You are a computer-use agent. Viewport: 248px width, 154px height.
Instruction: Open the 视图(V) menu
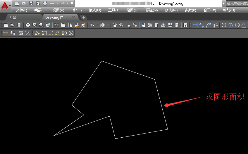tap(58, 10)
